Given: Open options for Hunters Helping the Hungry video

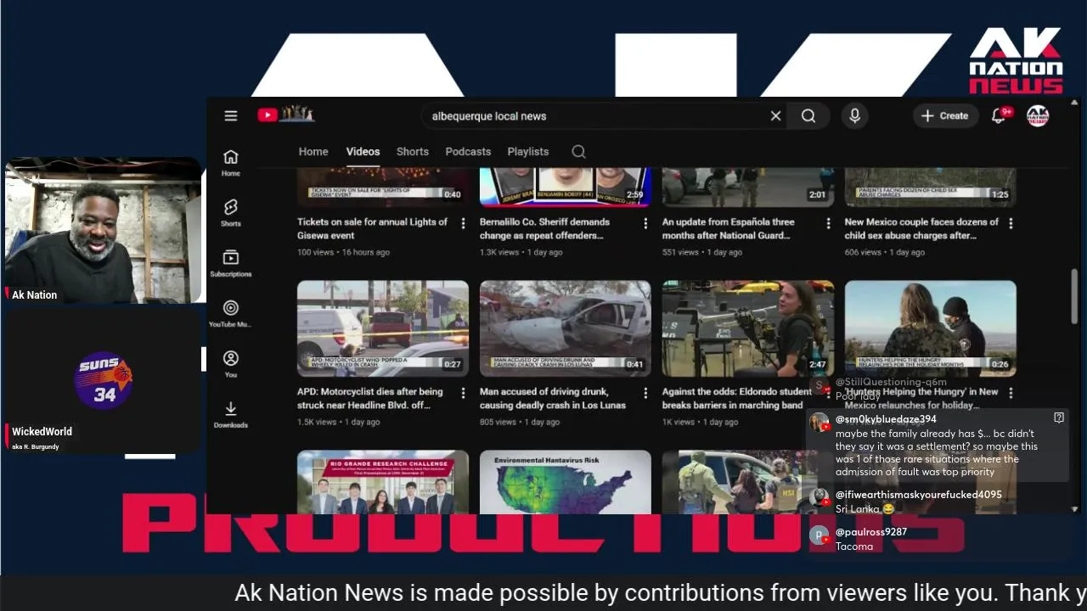Looking at the screenshot, I should [1011, 393].
